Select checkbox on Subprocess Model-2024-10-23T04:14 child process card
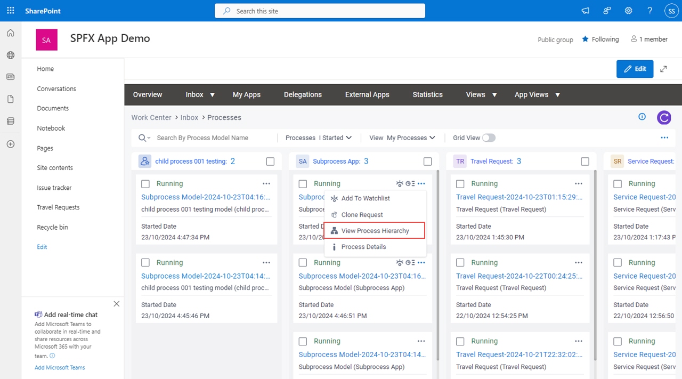 (x=145, y=263)
